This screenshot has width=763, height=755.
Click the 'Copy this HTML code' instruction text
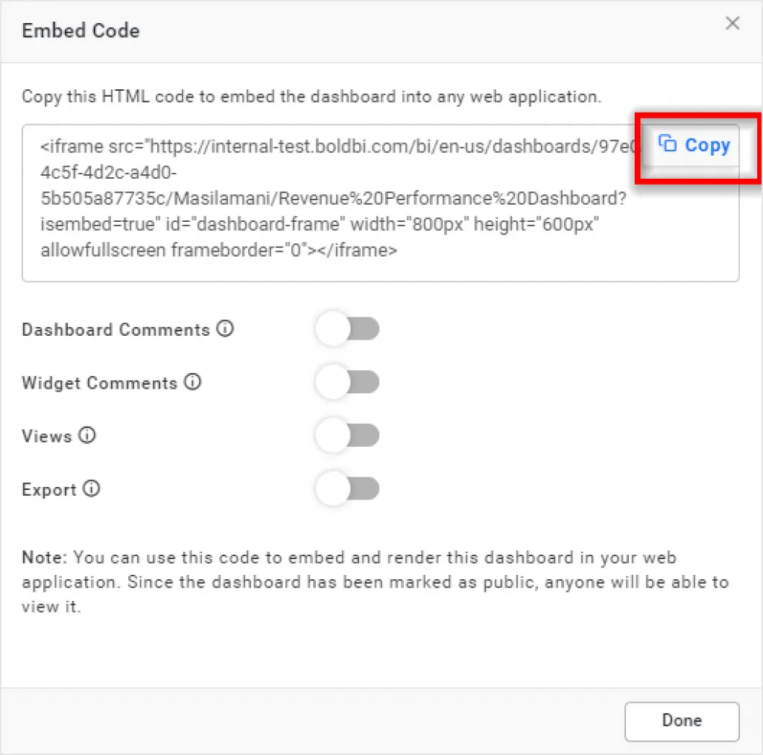tap(311, 97)
